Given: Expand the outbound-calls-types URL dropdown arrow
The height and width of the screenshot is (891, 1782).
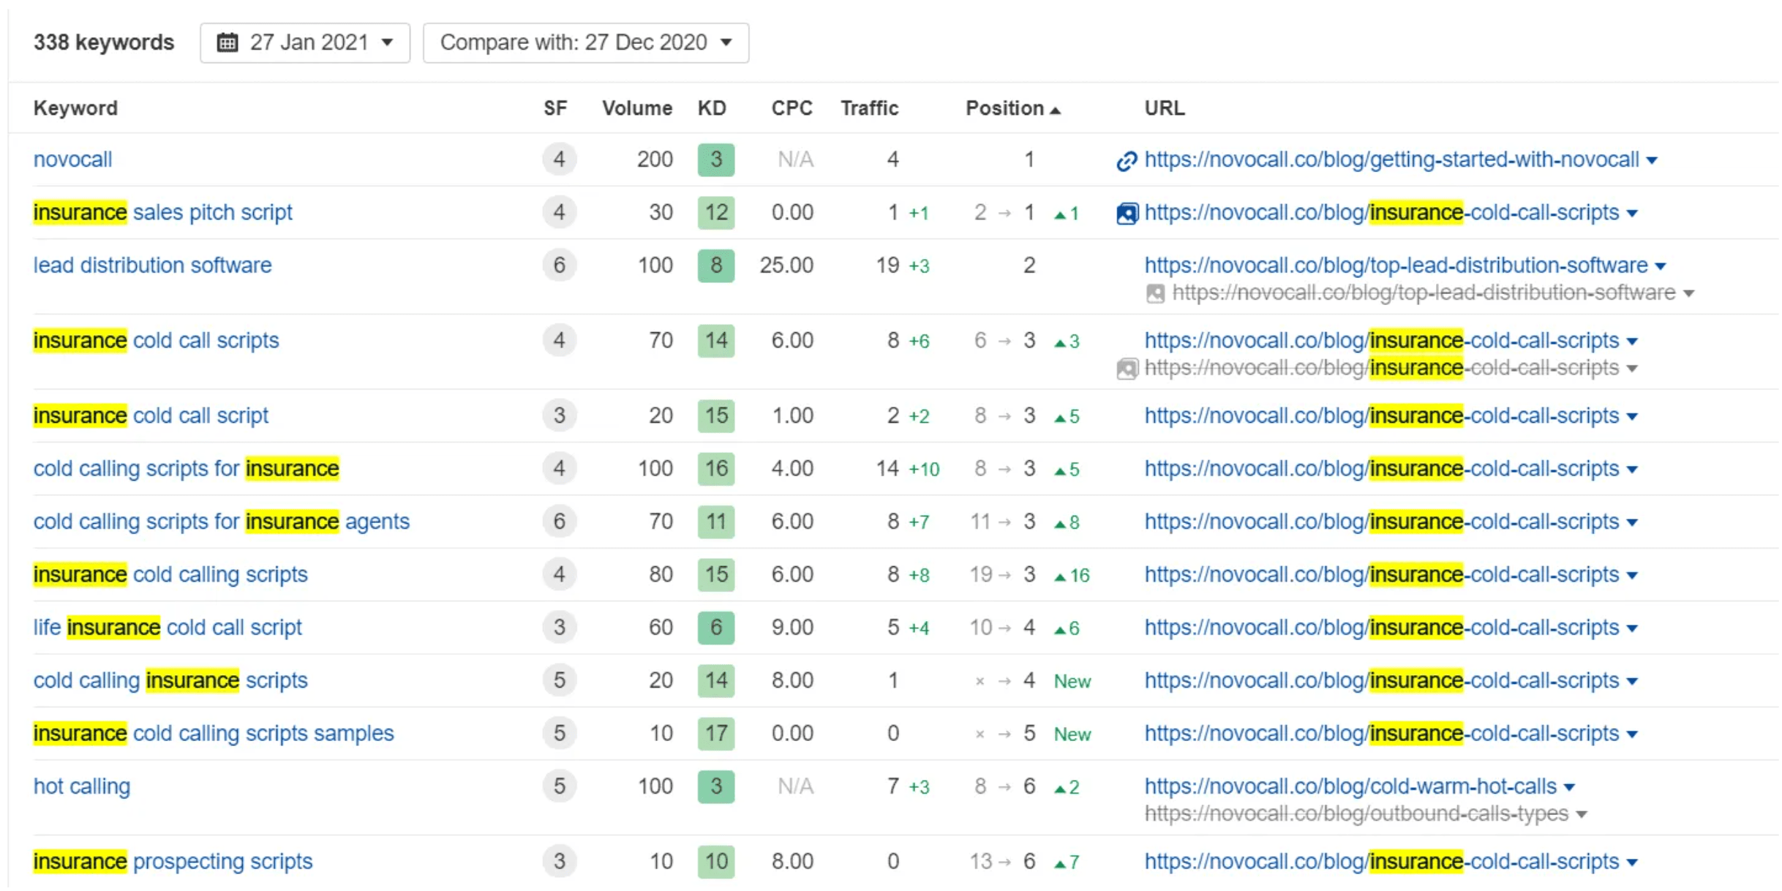Looking at the screenshot, I should point(1581,815).
